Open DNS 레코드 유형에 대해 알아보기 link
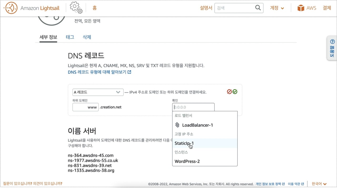Image resolution: width=337 pixels, height=188 pixels. [100, 72]
